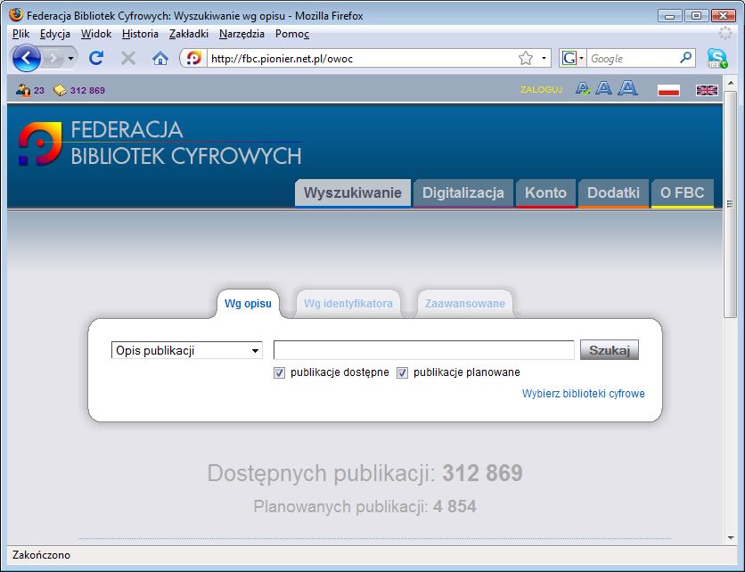
Task: Click the Federacja Bibliotek Cyfrowych logo
Action: point(160,143)
